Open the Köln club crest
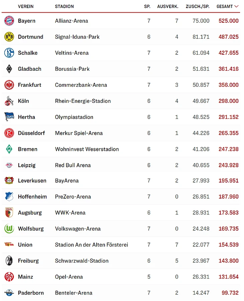 pos(9,101)
